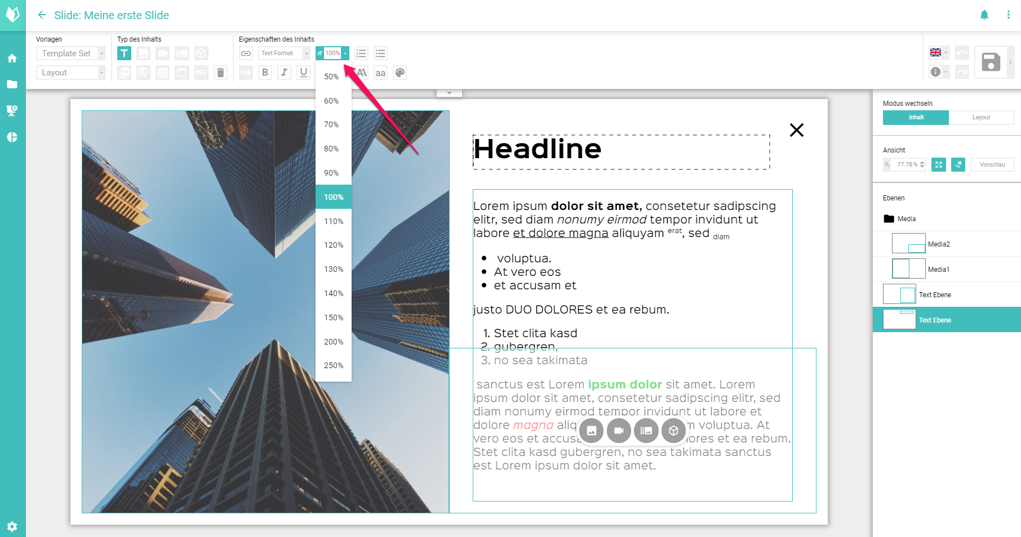
Task: Open the color palette icon
Action: click(399, 73)
